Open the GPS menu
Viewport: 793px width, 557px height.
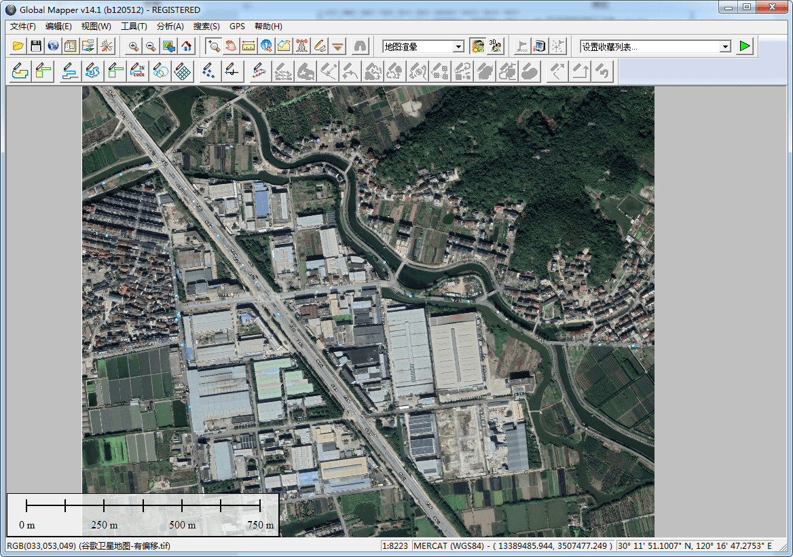pos(237,26)
